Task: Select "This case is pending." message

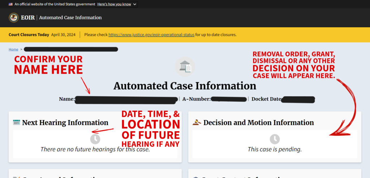Action: (275, 149)
